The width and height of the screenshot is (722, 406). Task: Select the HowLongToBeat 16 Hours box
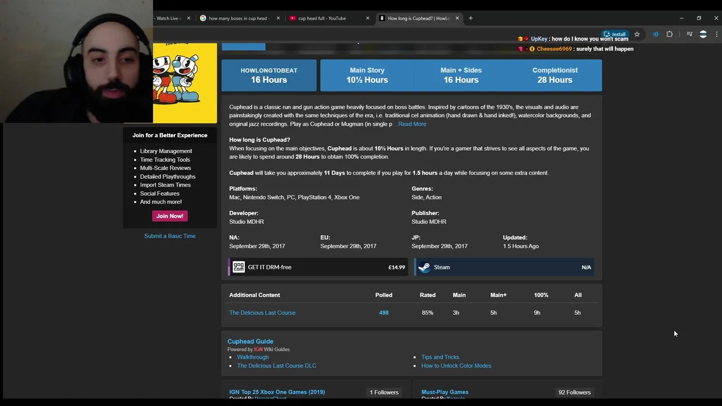[269, 75]
